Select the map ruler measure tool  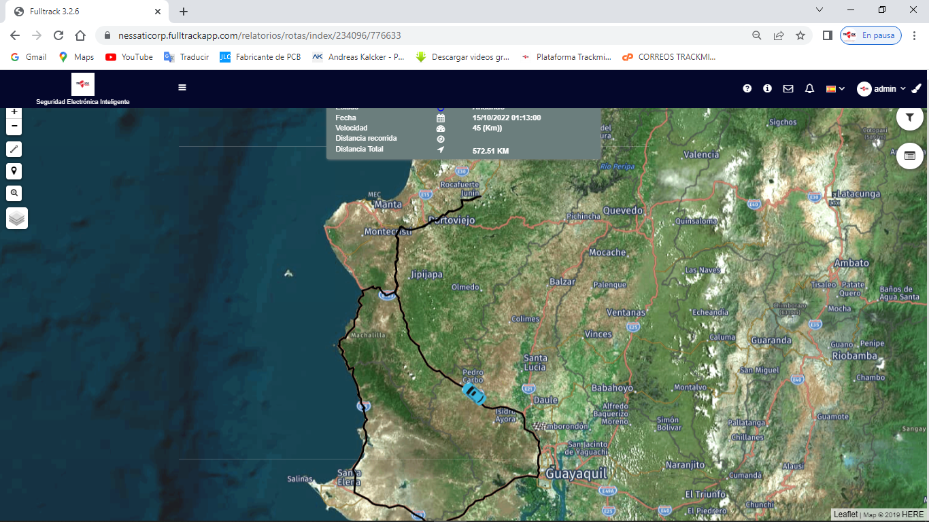click(x=14, y=150)
